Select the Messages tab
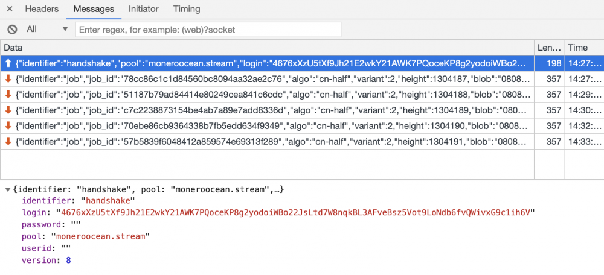Image resolution: width=604 pixels, height=275 pixels. pyautogui.click(x=94, y=9)
